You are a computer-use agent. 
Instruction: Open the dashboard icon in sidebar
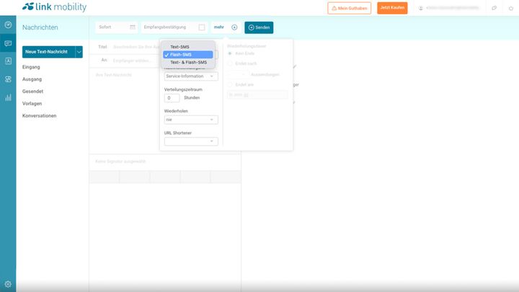(8, 25)
